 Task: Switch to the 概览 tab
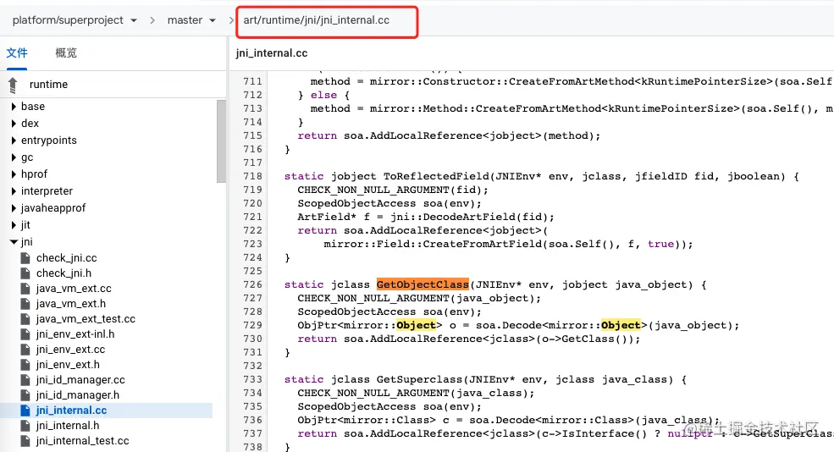click(x=66, y=52)
